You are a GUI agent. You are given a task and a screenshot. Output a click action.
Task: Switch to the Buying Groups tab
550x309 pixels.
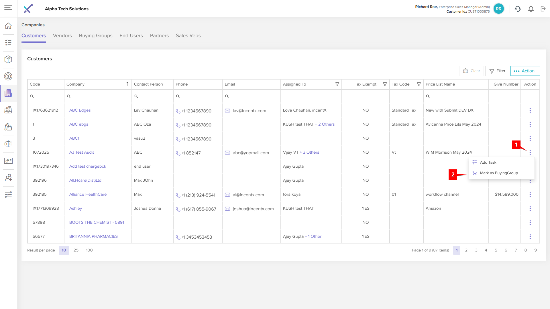click(x=95, y=36)
